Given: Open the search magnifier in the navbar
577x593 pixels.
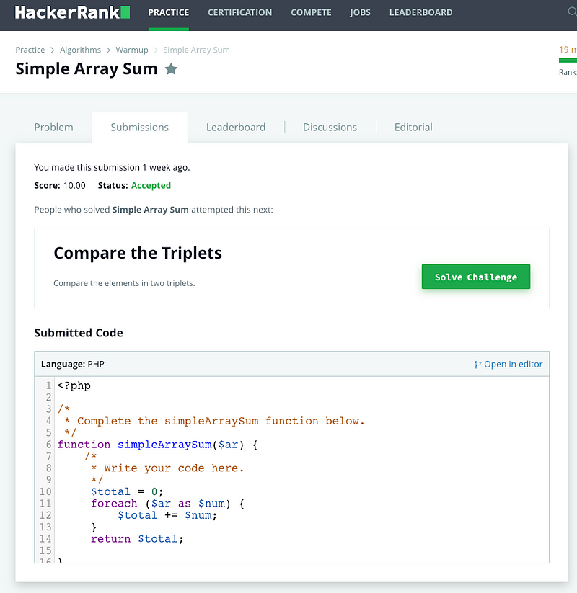Looking at the screenshot, I should click(x=571, y=12).
